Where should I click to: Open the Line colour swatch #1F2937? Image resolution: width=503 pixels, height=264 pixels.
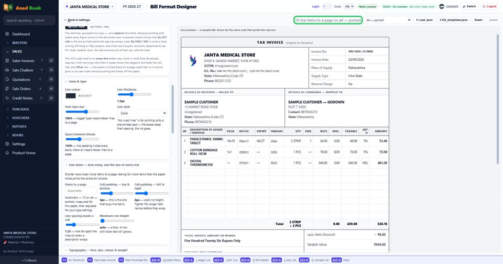pyautogui.click(x=71, y=95)
